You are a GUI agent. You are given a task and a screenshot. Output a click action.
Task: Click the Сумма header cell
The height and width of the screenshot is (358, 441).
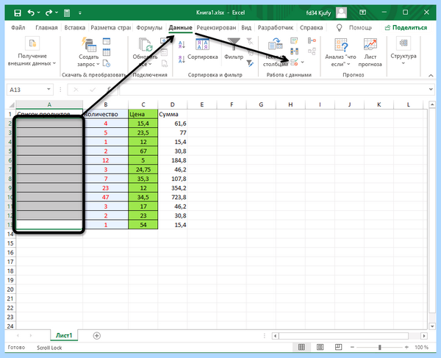tap(173, 114)
